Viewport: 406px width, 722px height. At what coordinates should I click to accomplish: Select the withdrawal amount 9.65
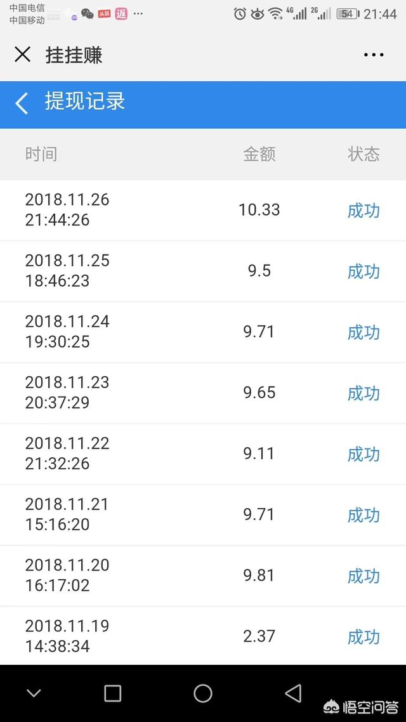coord(259,393)
